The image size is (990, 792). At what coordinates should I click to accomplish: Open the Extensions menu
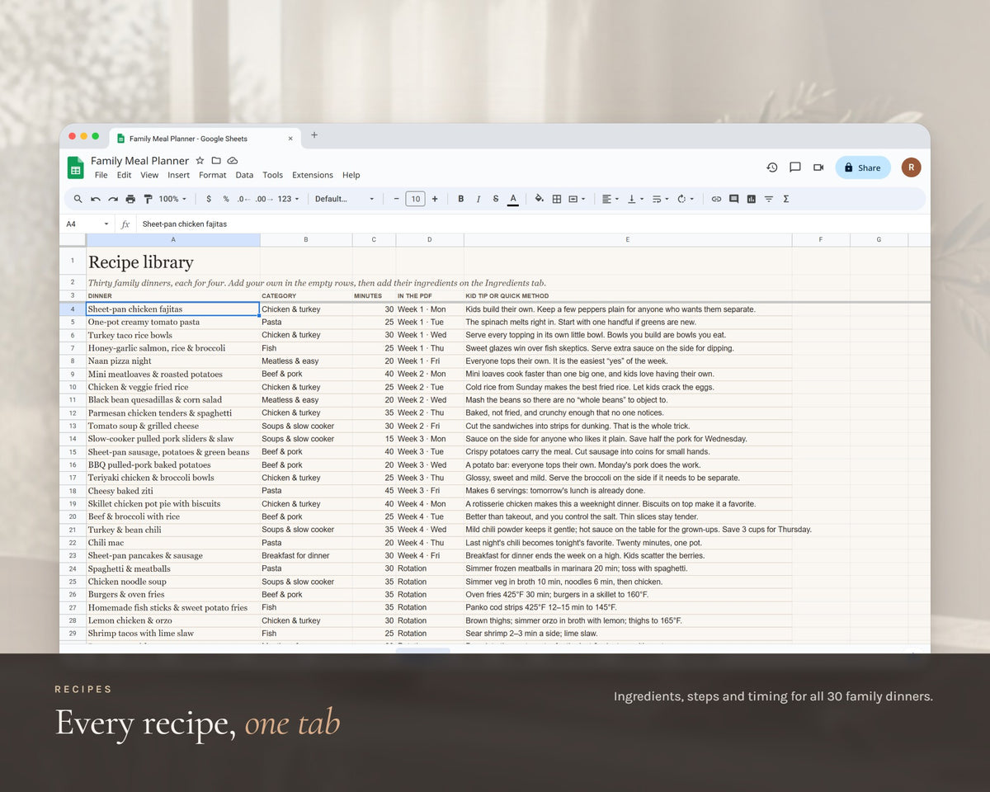[x=313, y=175]
